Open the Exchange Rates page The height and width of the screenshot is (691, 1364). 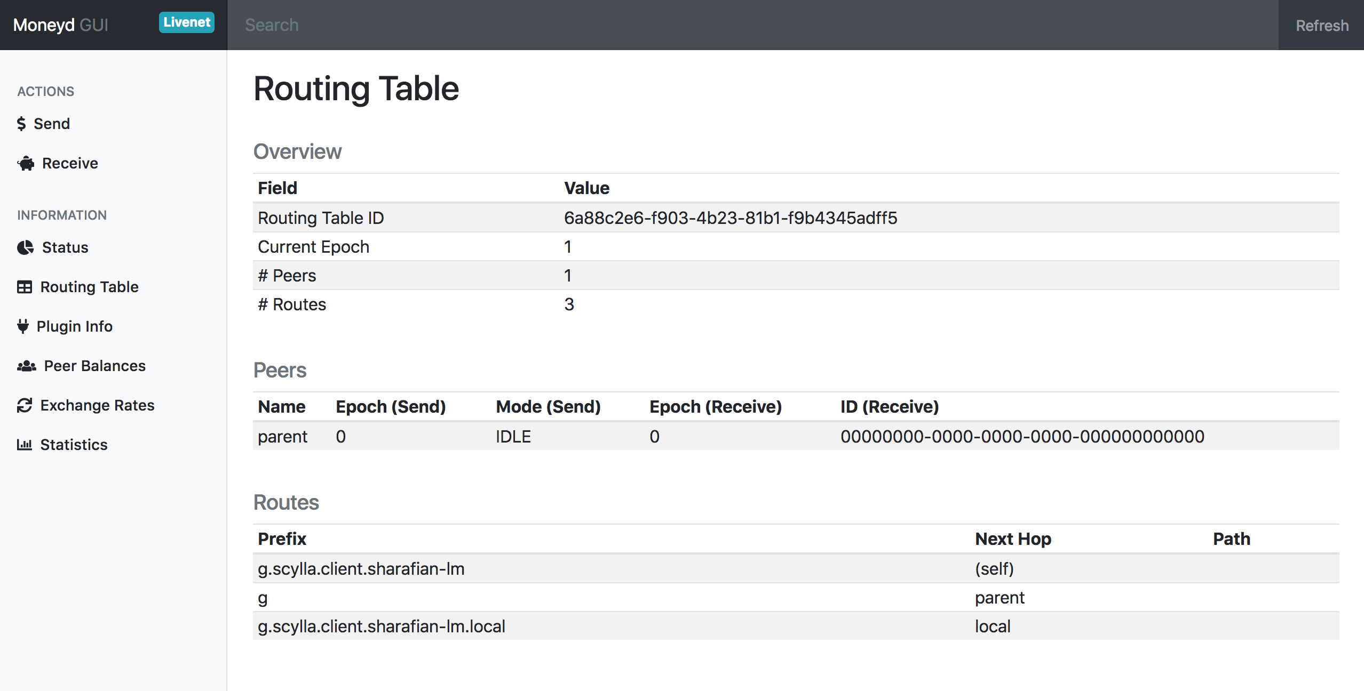(97, 405)
